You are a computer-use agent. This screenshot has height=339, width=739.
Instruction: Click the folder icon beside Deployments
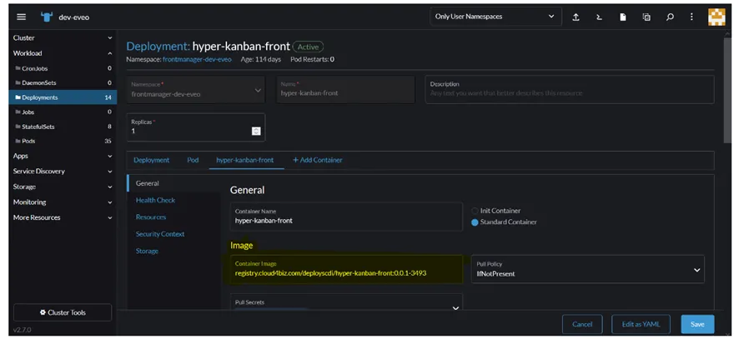(18, 97)
